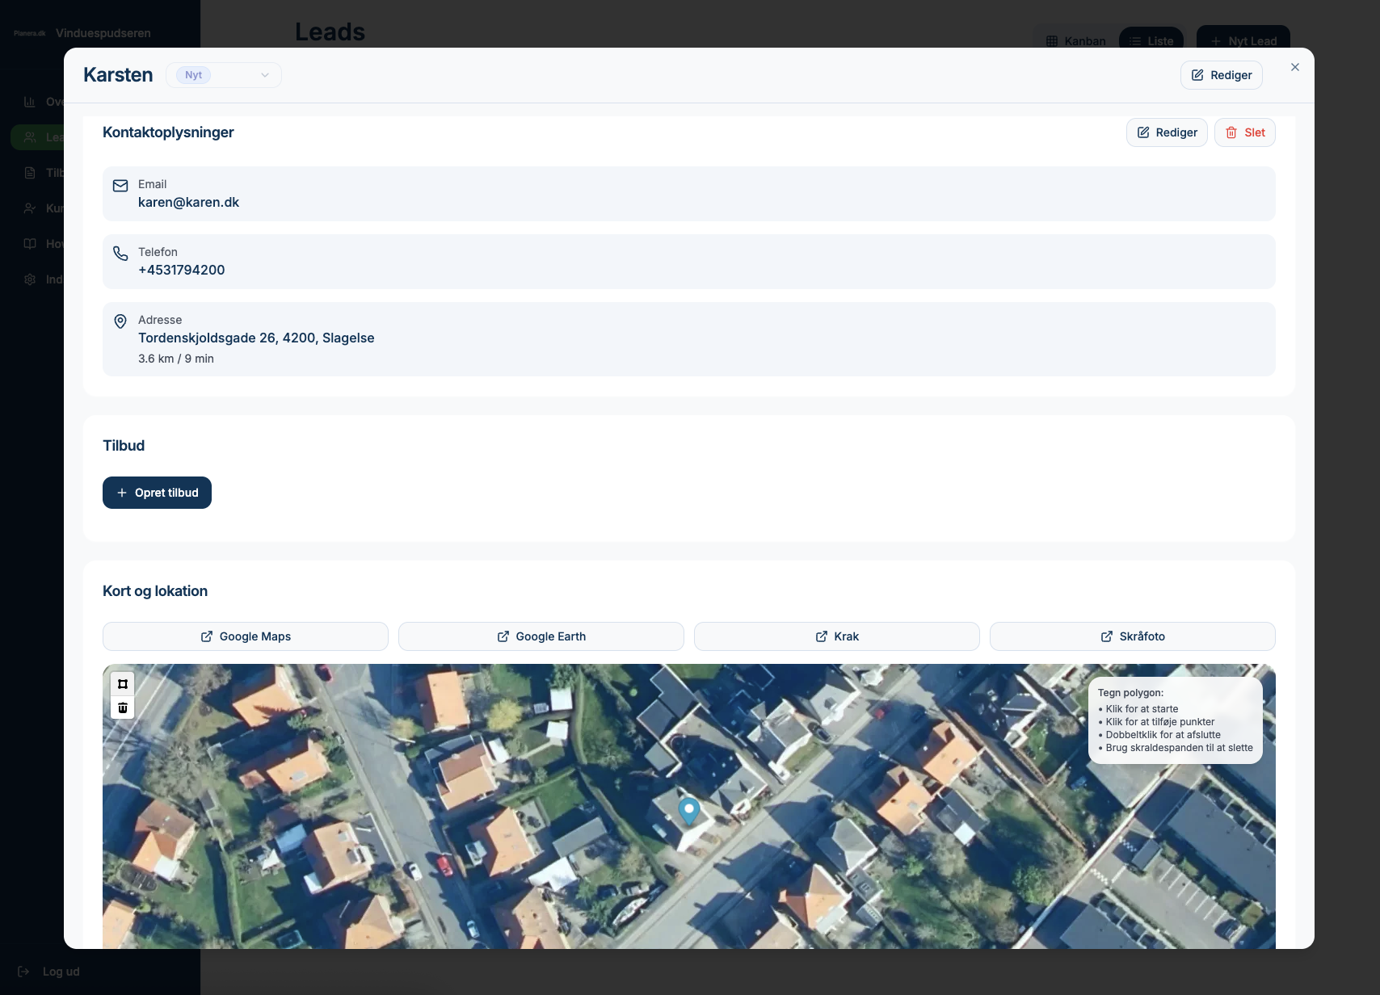Click the email envelope icon
1380x995 pixels.
[120, 186]
